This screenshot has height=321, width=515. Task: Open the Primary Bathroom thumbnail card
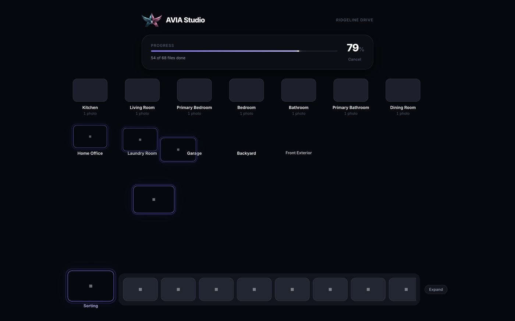[351, 90]
